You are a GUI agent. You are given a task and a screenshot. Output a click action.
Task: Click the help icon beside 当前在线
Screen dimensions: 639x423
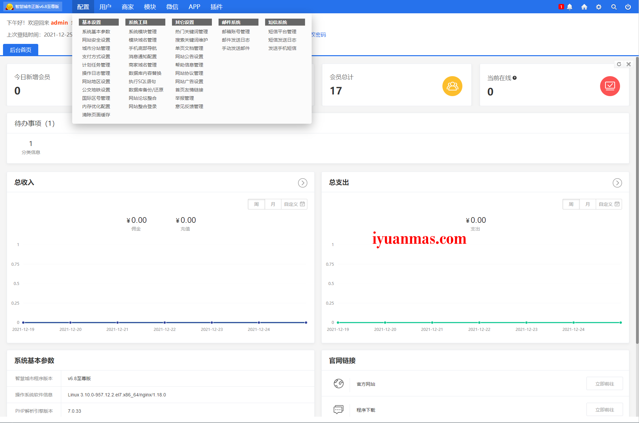[515, 78]
